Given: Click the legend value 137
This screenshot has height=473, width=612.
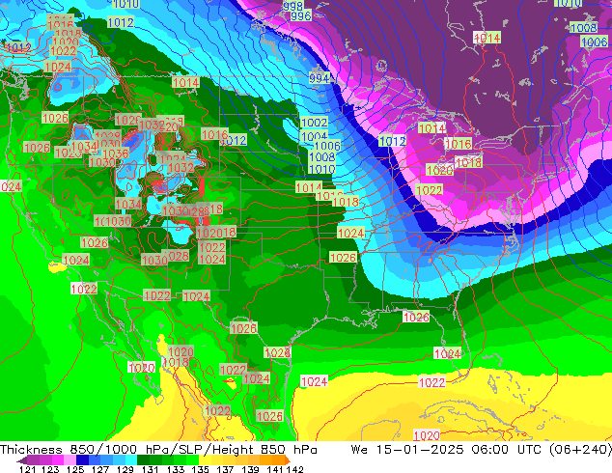Looking at the screenshot, I should tap(225, 469).
